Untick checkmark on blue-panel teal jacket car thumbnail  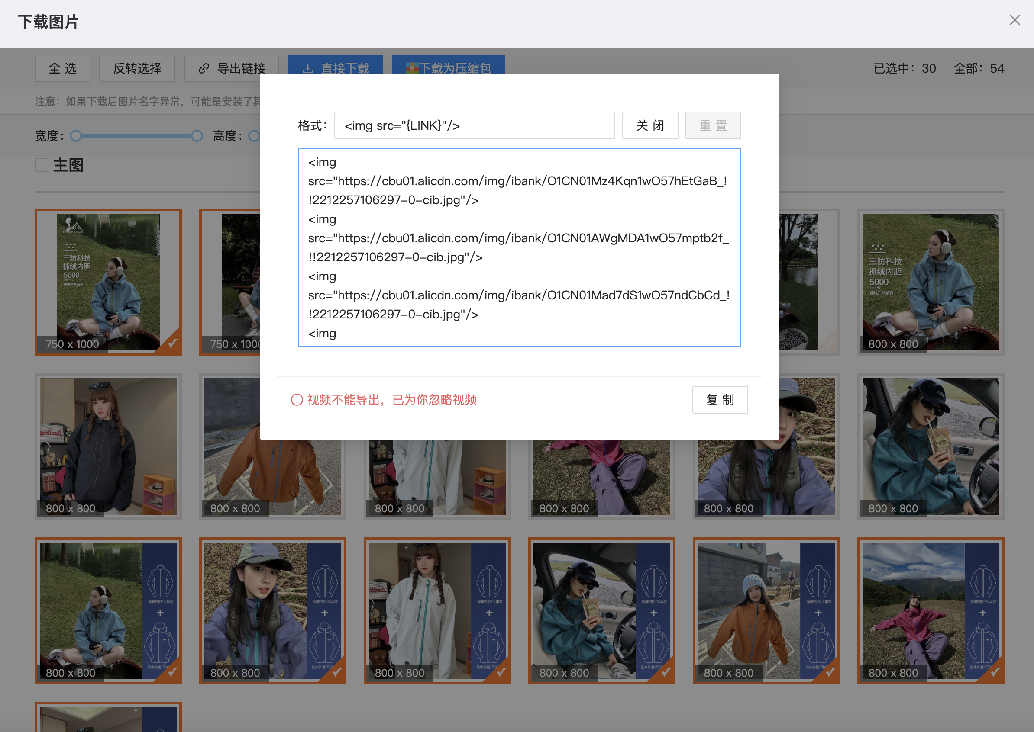(x=666, y=672)
